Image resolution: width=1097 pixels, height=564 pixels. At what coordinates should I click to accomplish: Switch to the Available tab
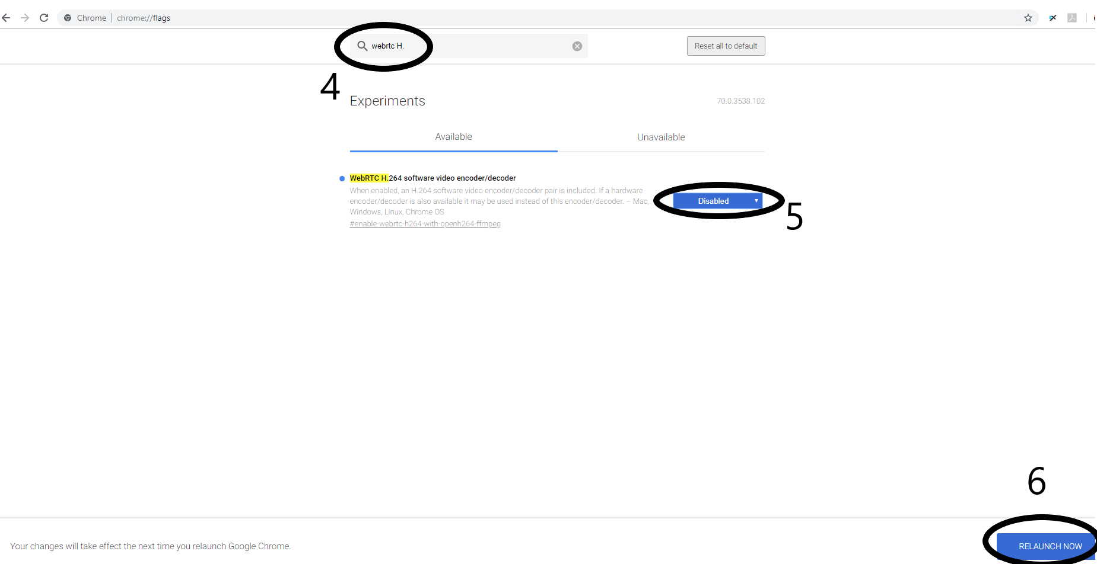(453, 137)
